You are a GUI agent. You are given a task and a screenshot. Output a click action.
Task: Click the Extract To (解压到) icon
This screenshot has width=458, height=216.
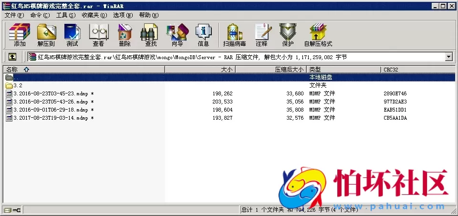[x=46, y=35]
